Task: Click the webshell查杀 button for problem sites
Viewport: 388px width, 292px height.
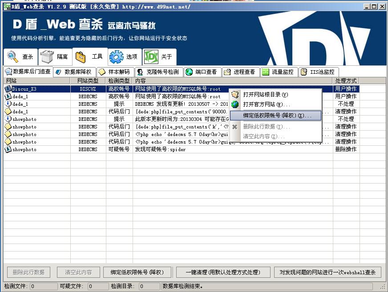Action: pyautogui.click(x=327, y=272)
